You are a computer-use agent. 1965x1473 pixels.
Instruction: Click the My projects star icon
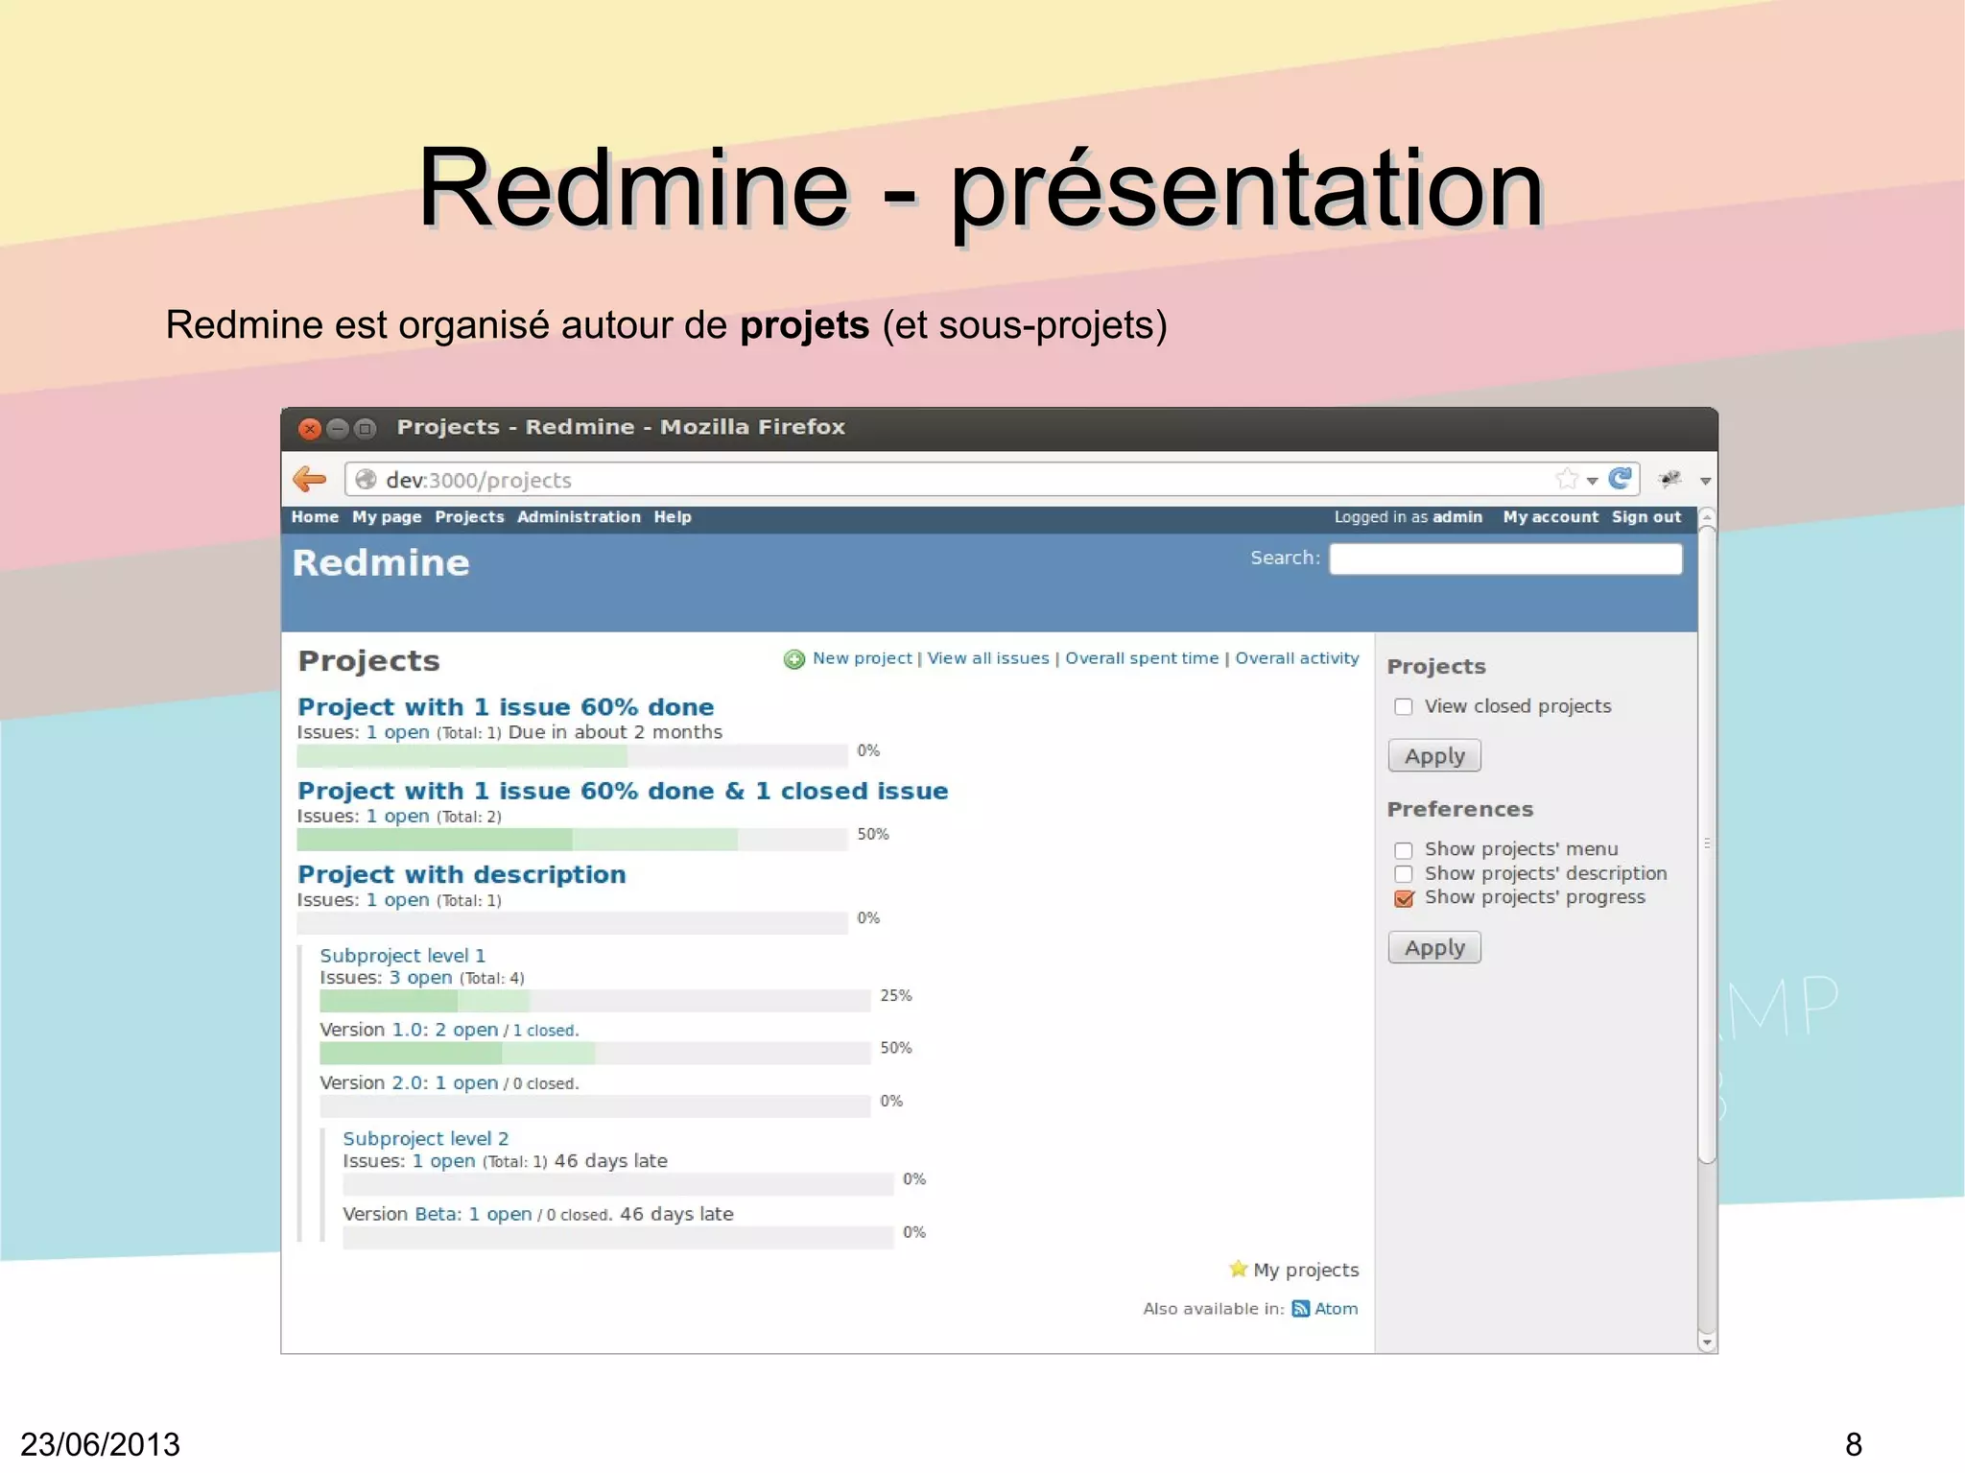tap(1239, 1269)
